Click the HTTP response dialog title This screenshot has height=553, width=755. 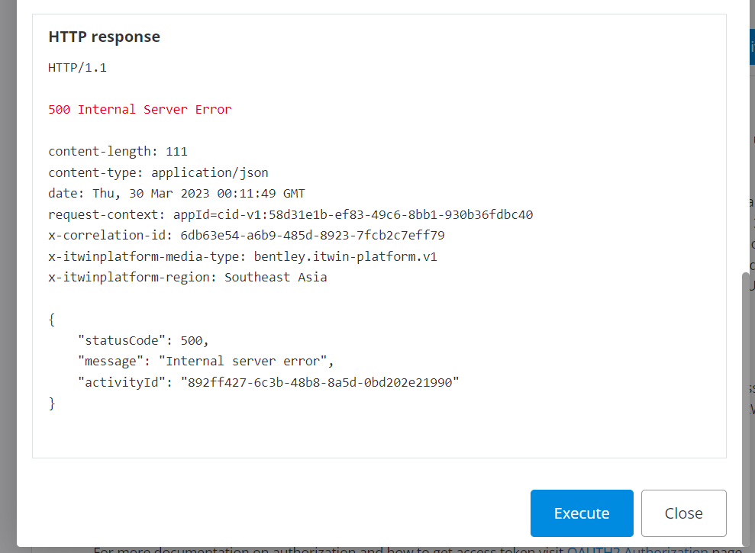pos(104,36)
